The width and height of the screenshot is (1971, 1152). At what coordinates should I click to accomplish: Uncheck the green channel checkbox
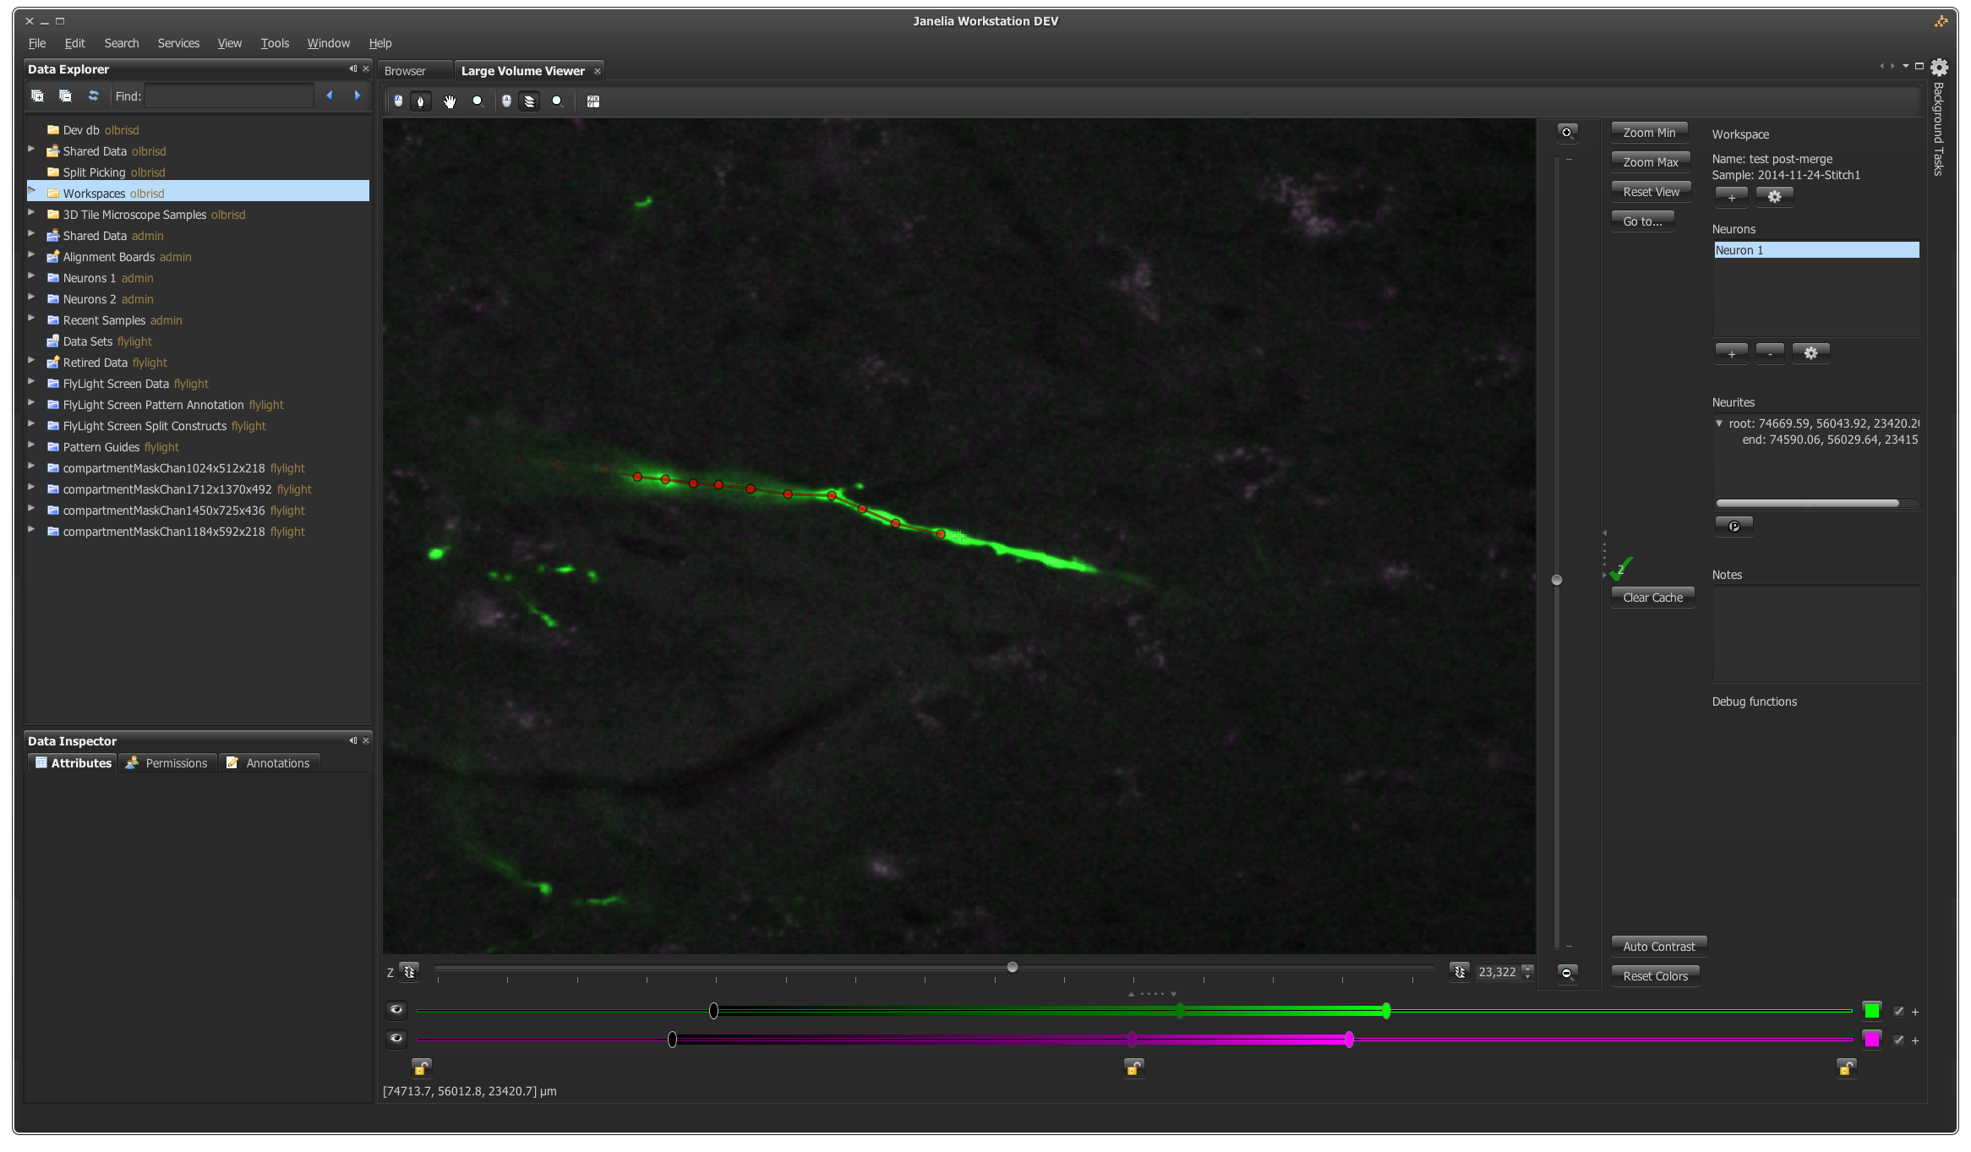pyautogui.click(x=1899, y=1012)
